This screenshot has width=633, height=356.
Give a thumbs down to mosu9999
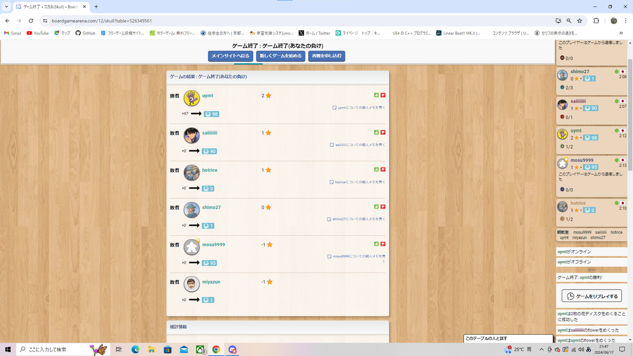tap(383, 244)
